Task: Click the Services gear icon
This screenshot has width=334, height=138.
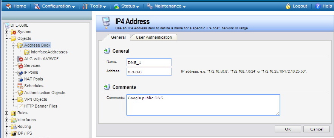Action: [x=20, y=65]
